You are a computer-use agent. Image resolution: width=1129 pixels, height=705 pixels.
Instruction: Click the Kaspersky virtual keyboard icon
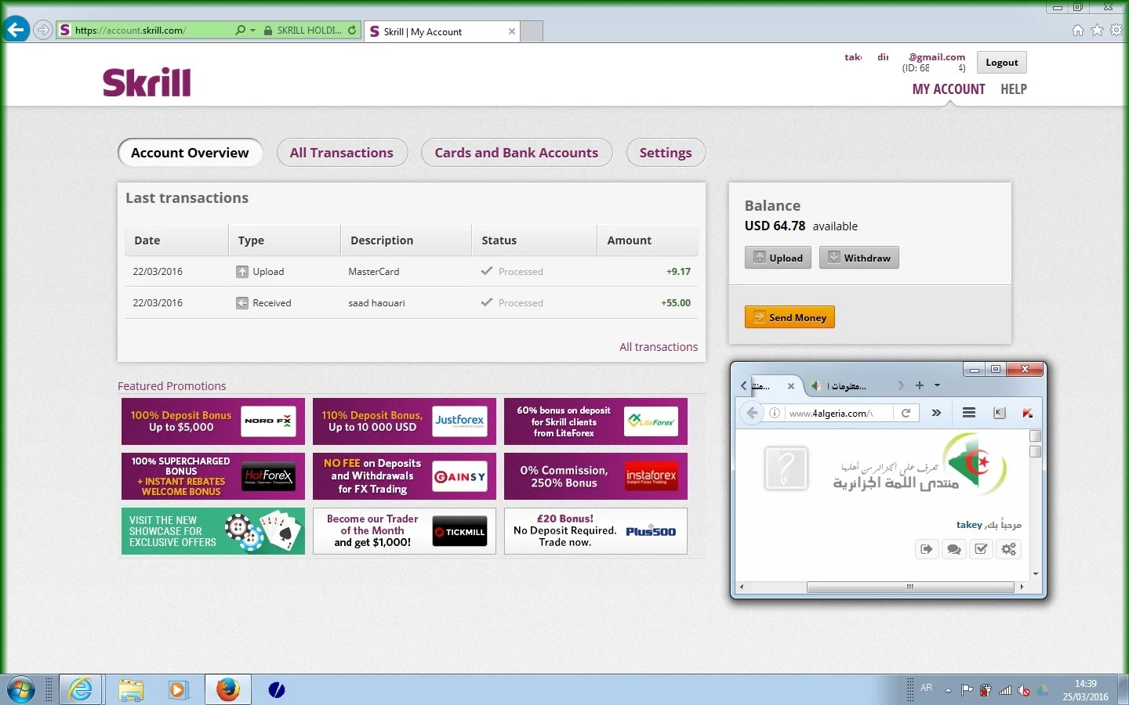[1000, 413]
